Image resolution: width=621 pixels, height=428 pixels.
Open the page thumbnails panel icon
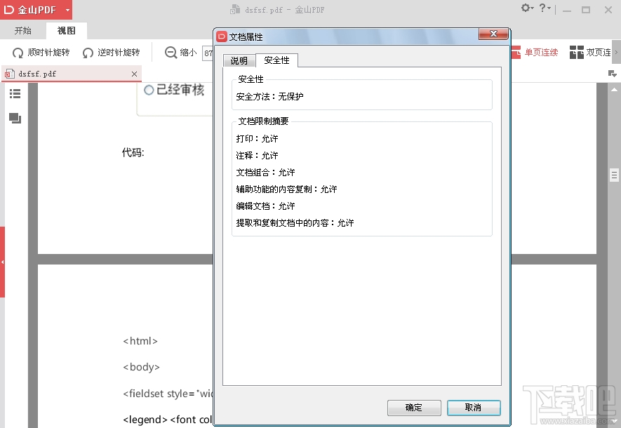click(15, 118)
